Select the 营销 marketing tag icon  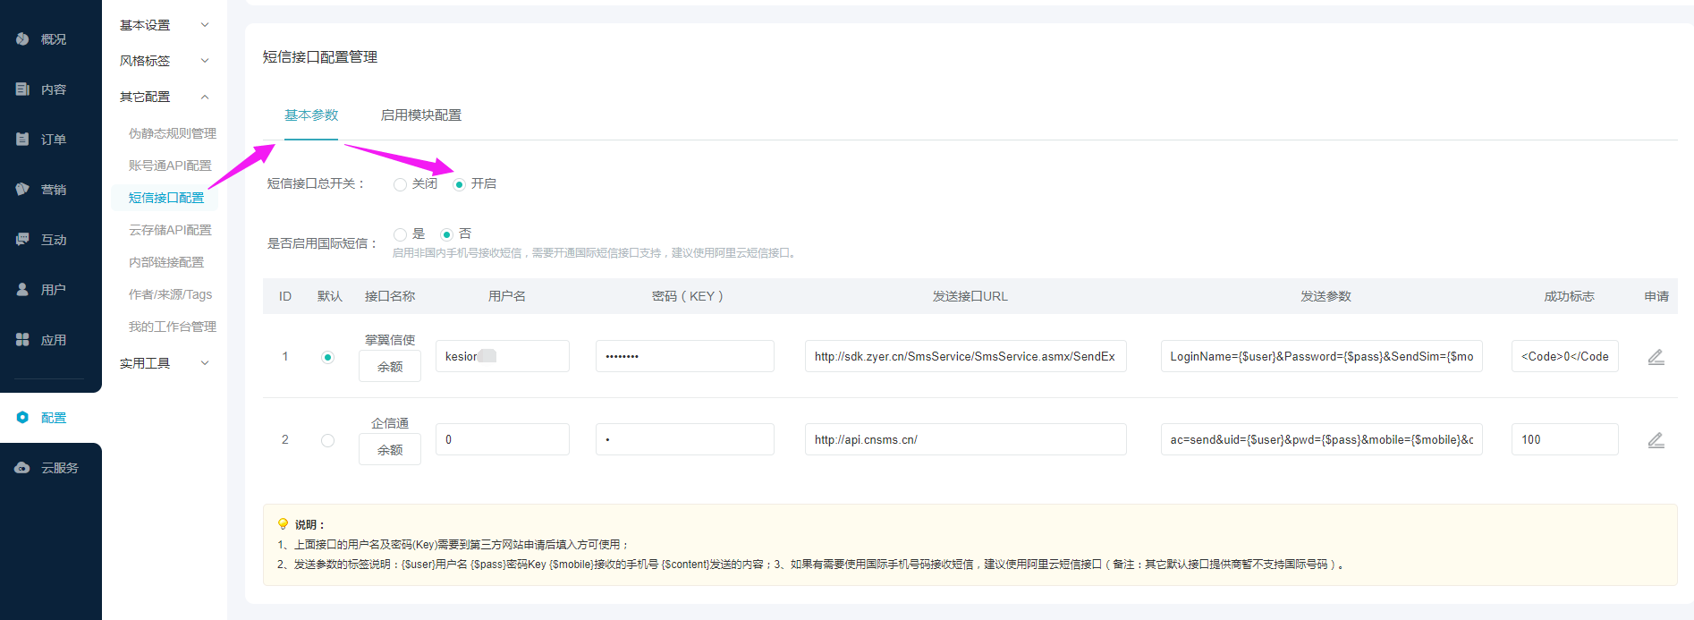click(x=22, y=189)
